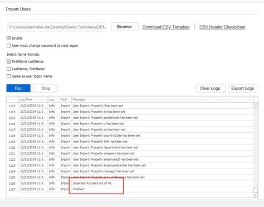Image resolution: width=264 pixels, height=207 pixels.
Task: Click the Run button
Action: (x=18, y=88)
